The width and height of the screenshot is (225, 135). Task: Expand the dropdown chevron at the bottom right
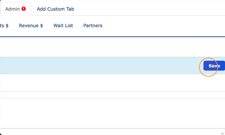coord(222,133)
